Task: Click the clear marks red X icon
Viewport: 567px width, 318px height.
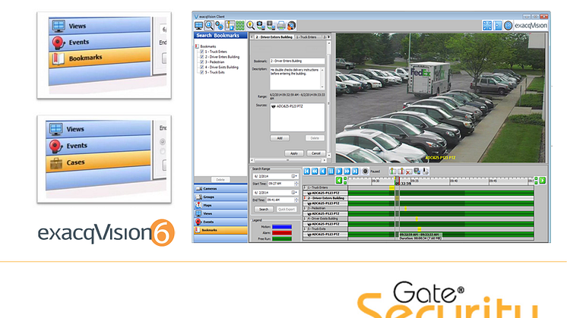Action: [409, 172]
